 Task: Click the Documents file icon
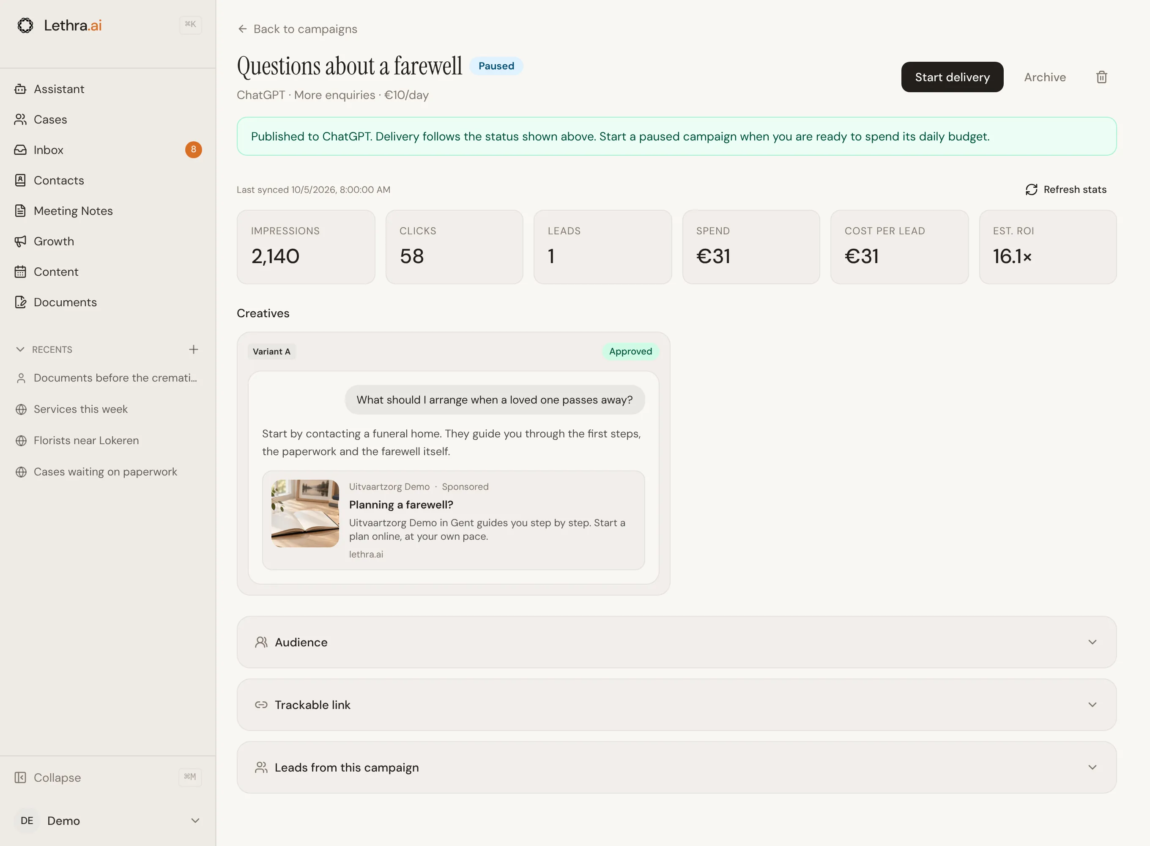(x=20, y=302)
